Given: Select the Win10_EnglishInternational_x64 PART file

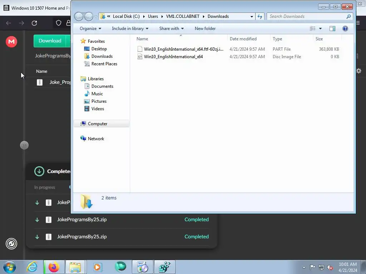Looking at the screenshot, I should tap(238, 49).
